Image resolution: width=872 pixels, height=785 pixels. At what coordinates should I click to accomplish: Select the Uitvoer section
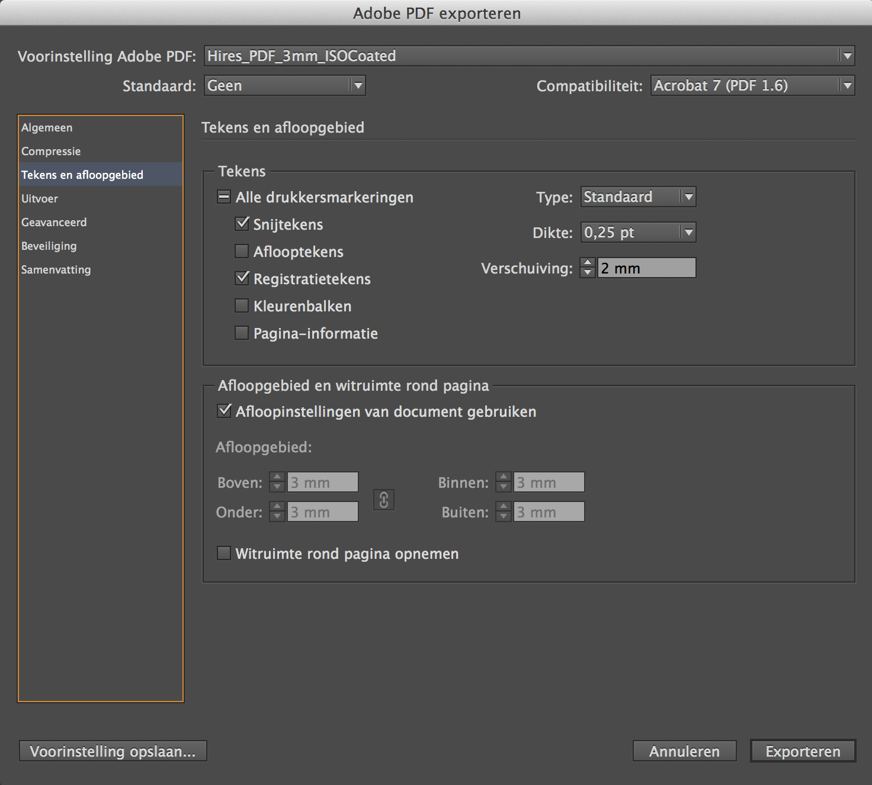pyautogui.click(x=101, y=198)
